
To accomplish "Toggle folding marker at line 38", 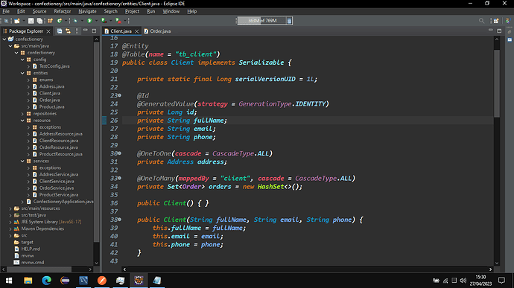I will [x=120, y=220].
